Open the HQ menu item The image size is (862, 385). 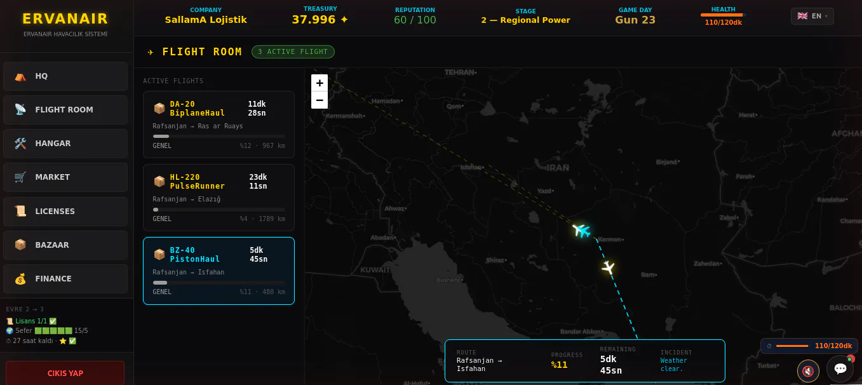pos(65,76)
